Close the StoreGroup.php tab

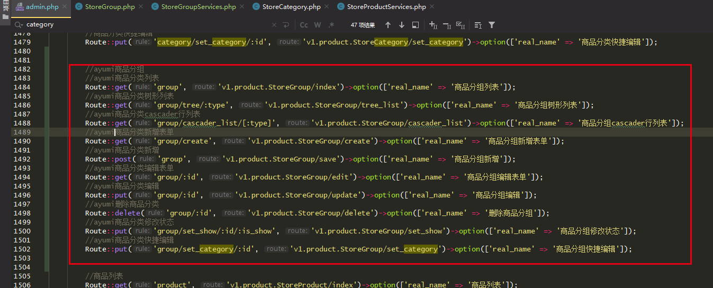click(141, 7)
